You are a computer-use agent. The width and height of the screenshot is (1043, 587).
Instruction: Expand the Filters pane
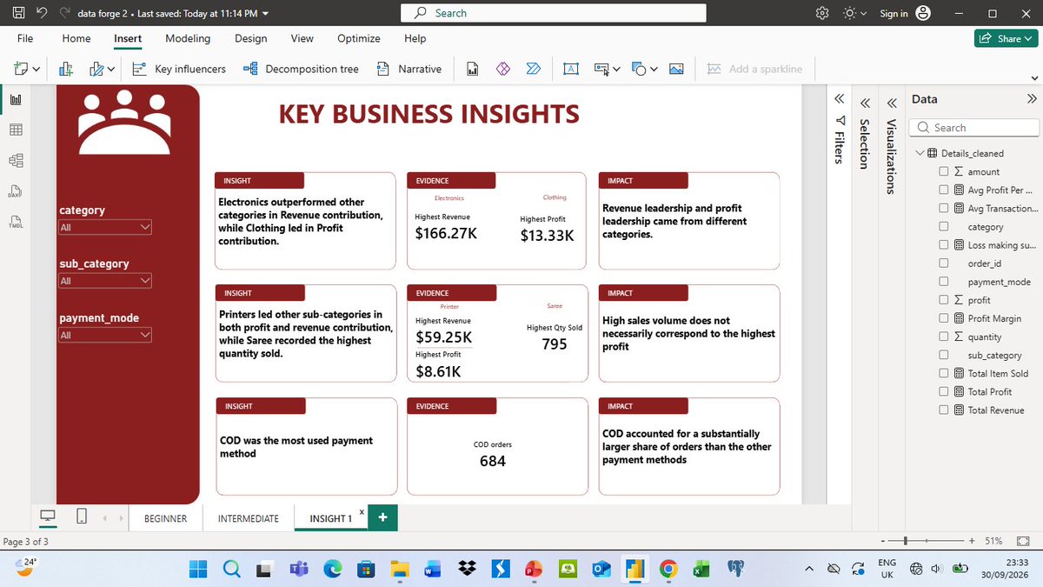[839, 99]
